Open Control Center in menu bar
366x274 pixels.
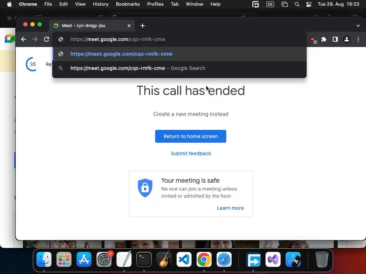tap(308, 4)
